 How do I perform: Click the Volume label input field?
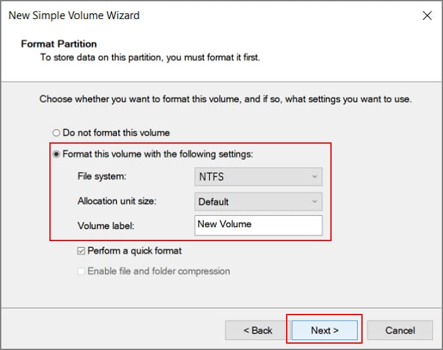[x=258, y=225]
